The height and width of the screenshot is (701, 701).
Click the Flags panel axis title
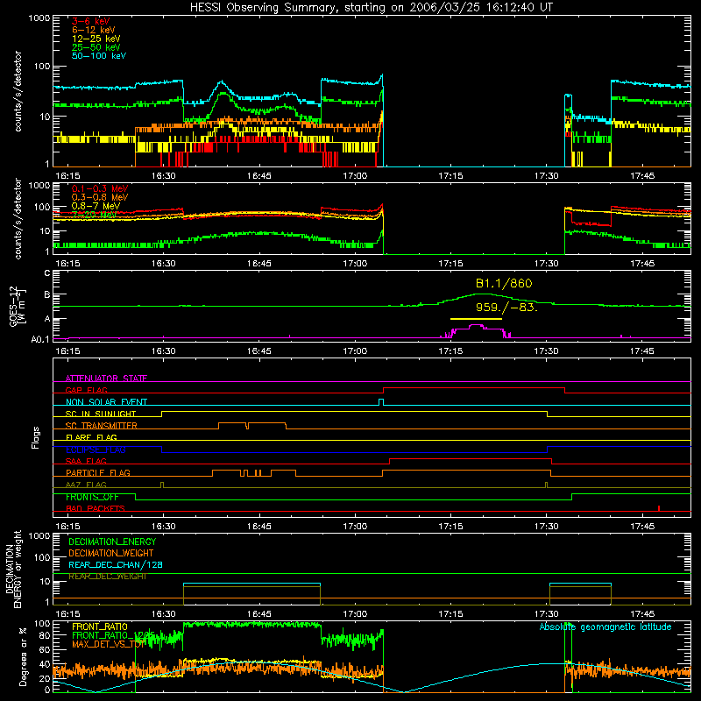click(35, 437)
